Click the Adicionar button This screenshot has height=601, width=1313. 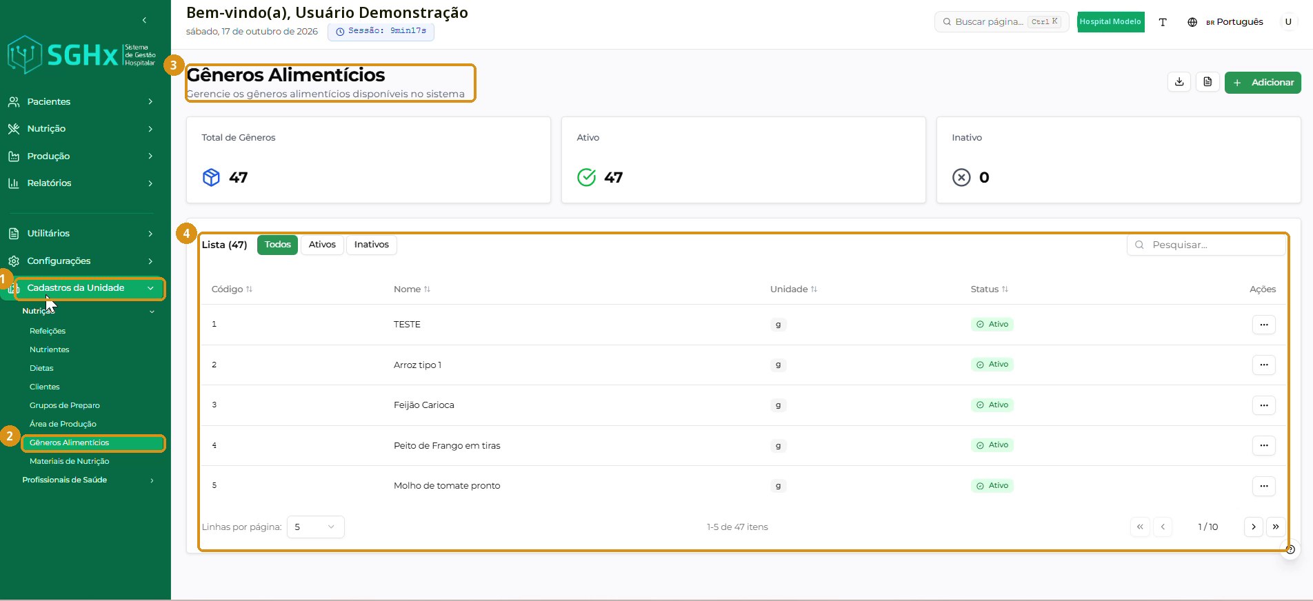[1263, 83]
